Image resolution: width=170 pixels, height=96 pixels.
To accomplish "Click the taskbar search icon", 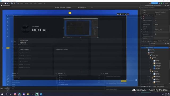I will (6, 94).
